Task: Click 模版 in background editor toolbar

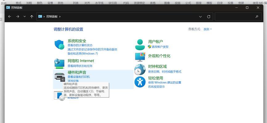Action: pyautogui.click(x=209, y=3)
